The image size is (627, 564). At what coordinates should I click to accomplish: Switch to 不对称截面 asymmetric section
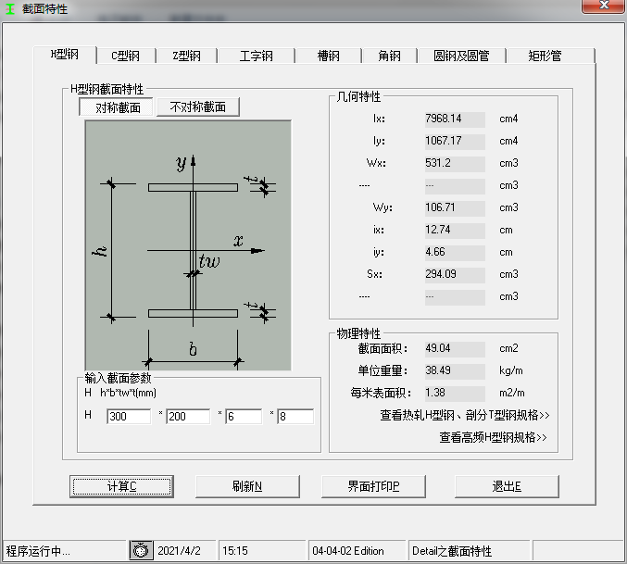[x=198, y=107]
